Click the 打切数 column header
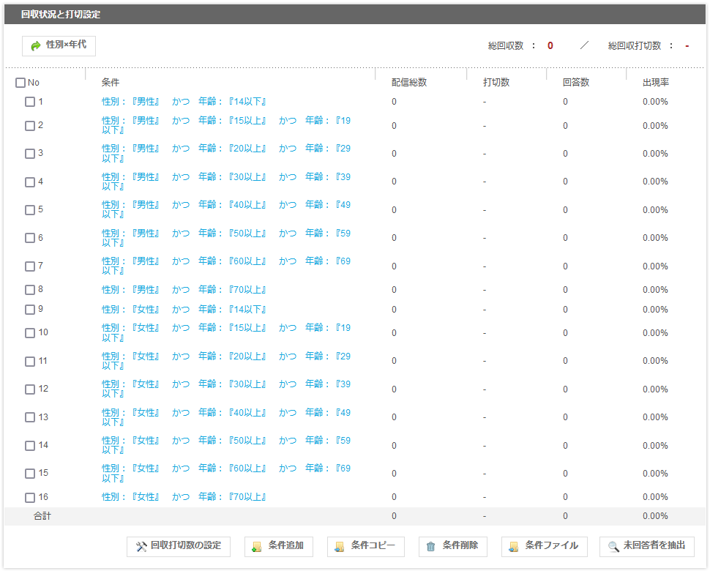This screenshot has width=710, height=571. [x=496, y=83]
